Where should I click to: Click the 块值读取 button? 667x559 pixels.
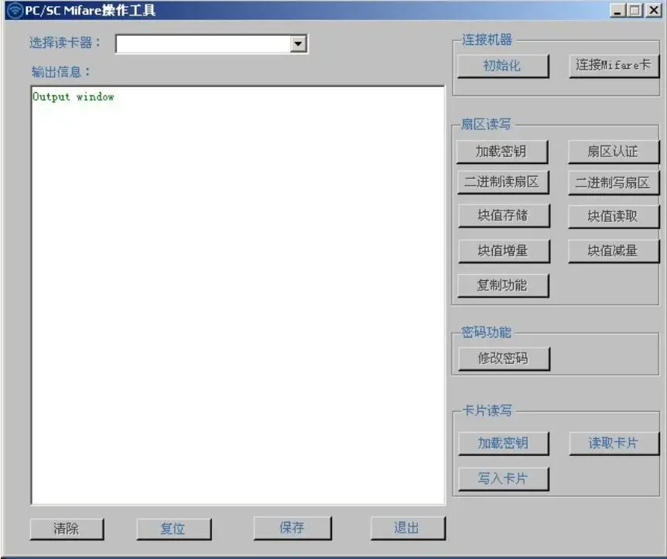613,217
